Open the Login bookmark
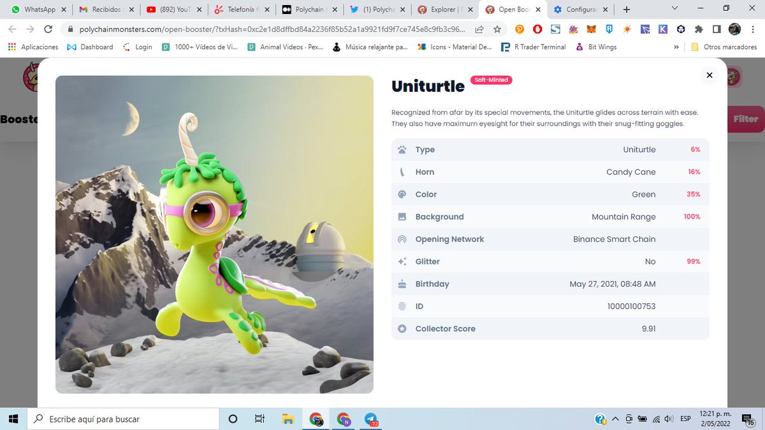Viewport: 765px width, 430px height. point(136,47)
